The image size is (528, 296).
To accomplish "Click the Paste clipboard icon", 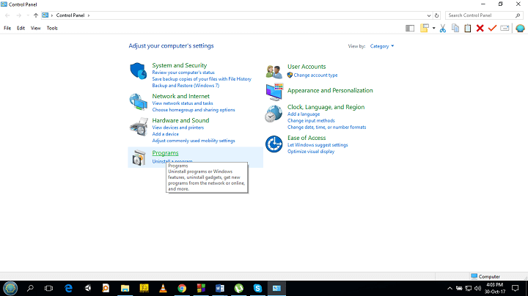I will 467,28.
